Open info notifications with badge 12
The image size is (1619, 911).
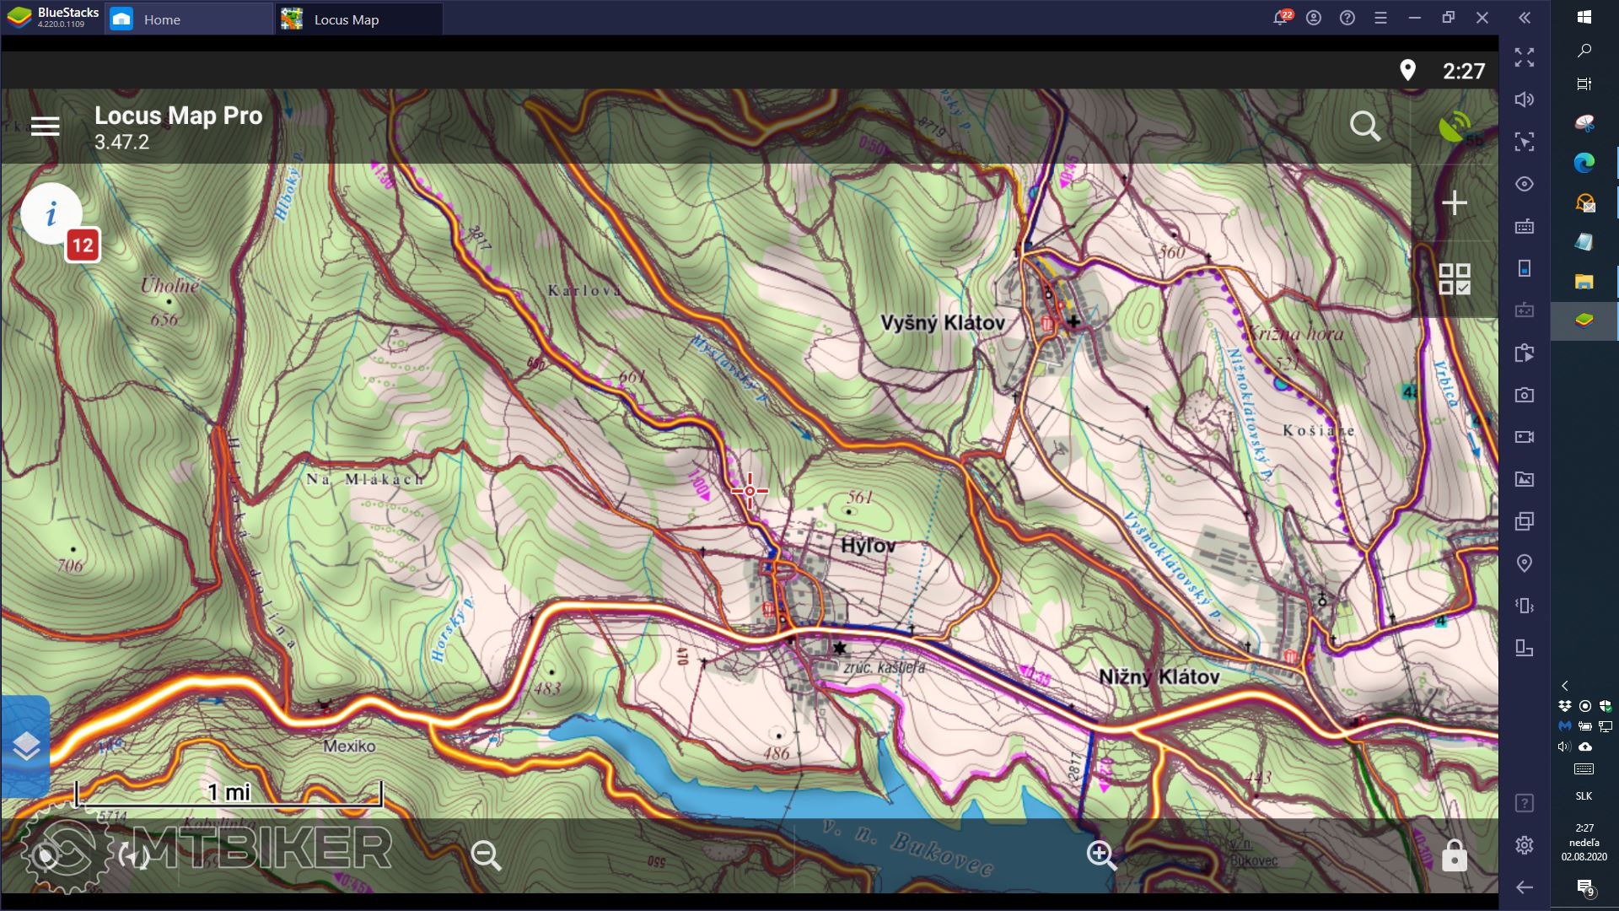tap(52, 214)
